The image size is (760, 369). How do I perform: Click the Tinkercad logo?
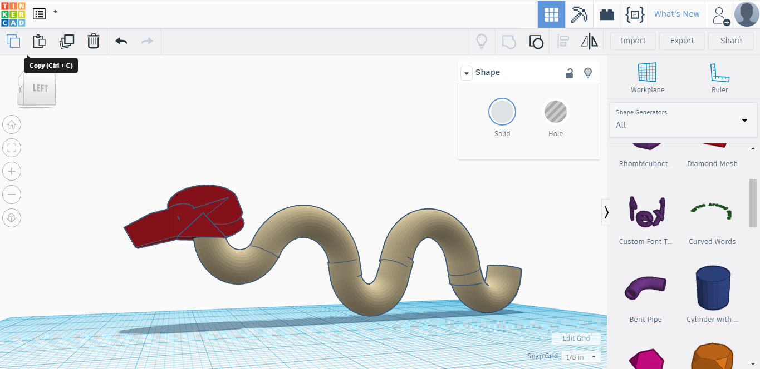click(13, 14)
